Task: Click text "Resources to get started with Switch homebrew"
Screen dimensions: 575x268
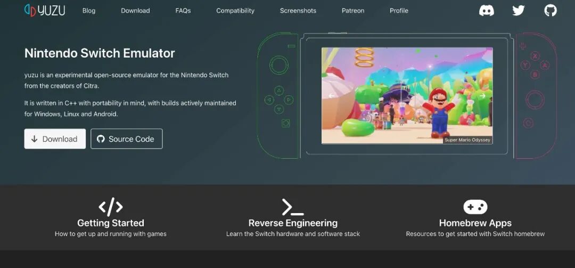Action: (475, 234)
